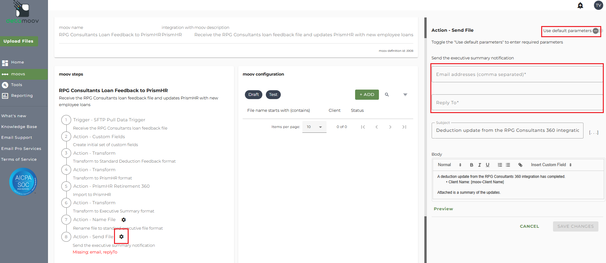The height and width of the screenshot is (263, 606).
Task: Open the Normal text style dropdown
Action: pyautogui.click(x=449, y=165)
